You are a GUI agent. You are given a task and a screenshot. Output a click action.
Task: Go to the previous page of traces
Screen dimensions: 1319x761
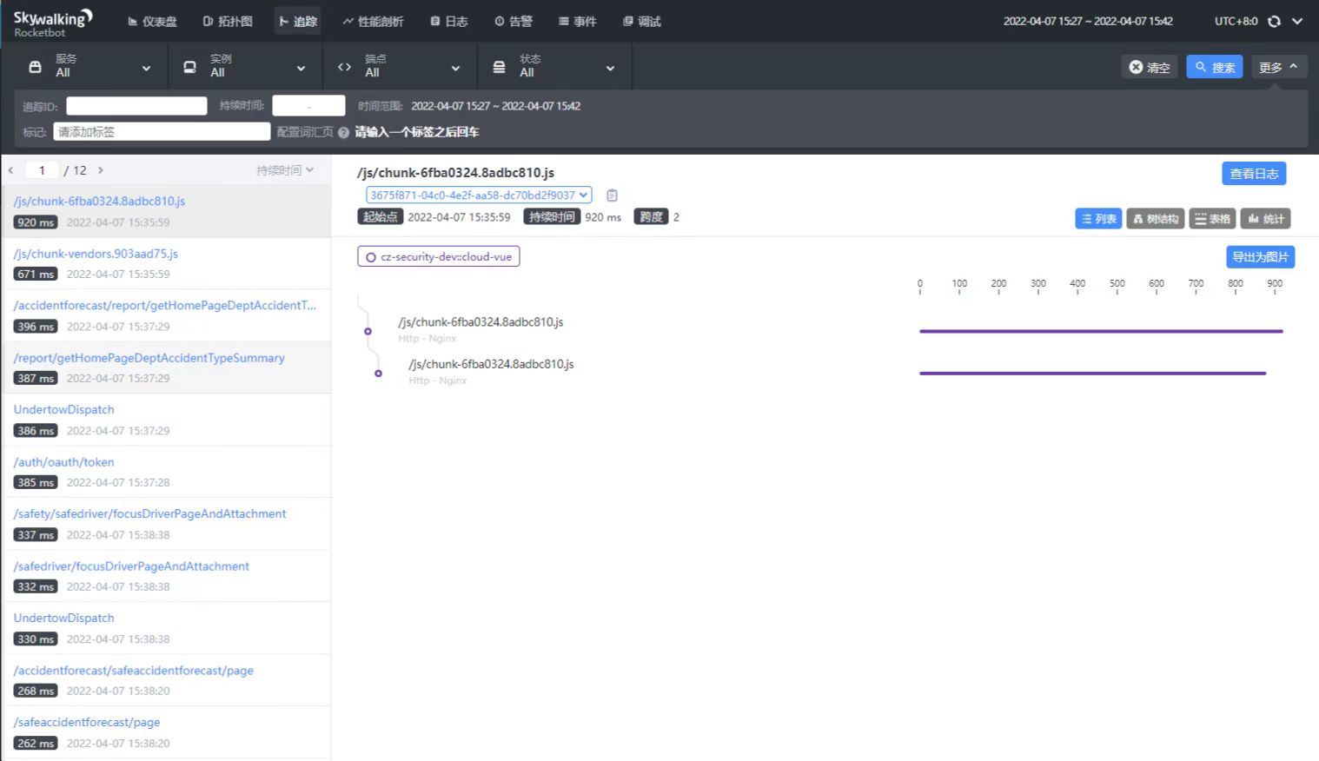click(x=10, y=170)
